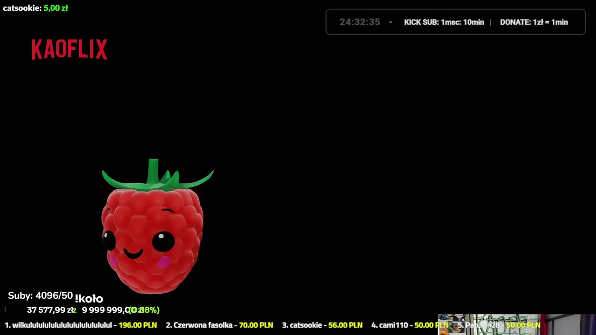Image resolution: width=596 pixels, height=335 pixels.
Task: Click the DONATE: 1zł = 1min text
Action: point(534,22)
